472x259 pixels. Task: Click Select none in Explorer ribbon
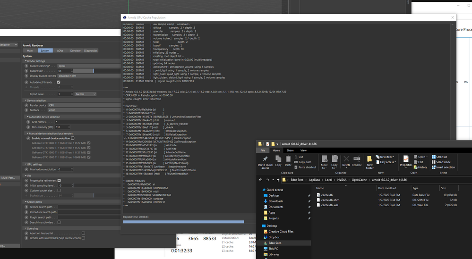tap(441, 162)
